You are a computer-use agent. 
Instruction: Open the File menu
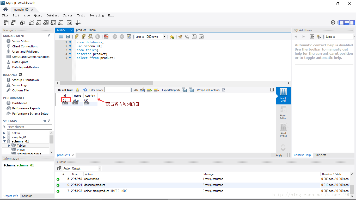coord(5,15)
